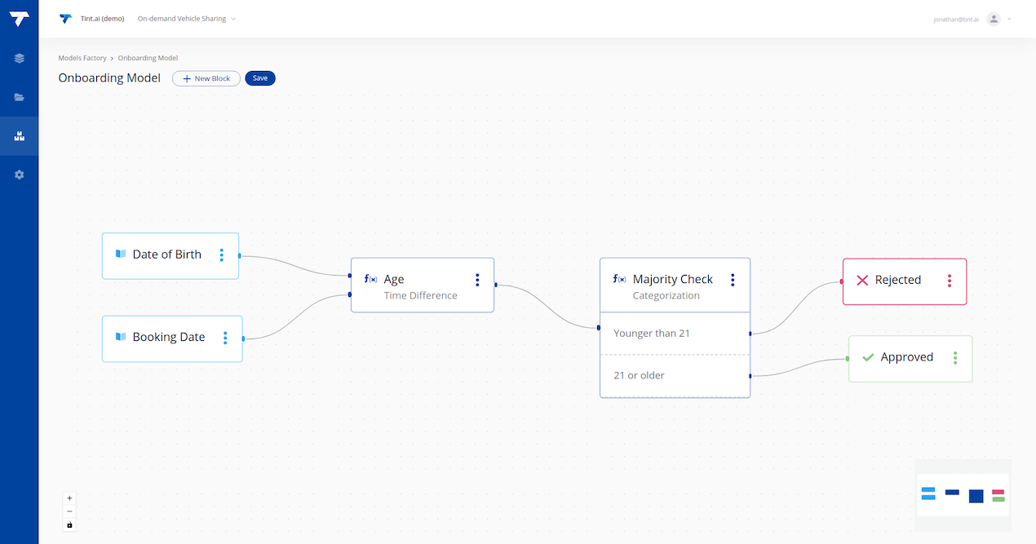Zoom out using the minus control
This screenshot has height=544, width=1036.
[x=69, y=511]
